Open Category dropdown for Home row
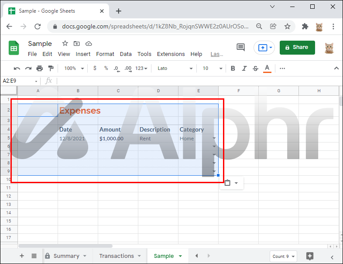The width and height of the screenshot is (343, 264). coord(214,138)
